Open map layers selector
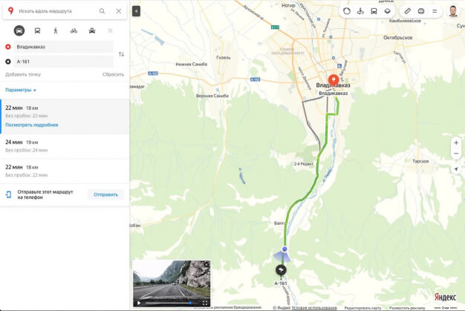The height and width of the screenshot is (311, 465). [x=387, y=11]
